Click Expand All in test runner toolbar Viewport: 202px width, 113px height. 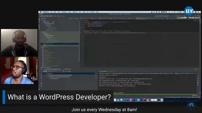[54, 71]
